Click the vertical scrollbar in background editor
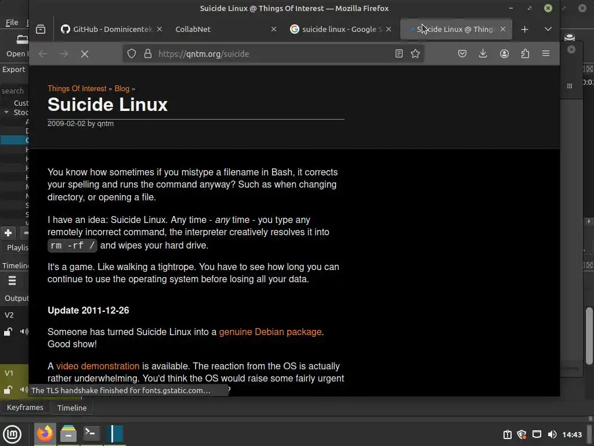This screenshot has width=594, height=446. [589, 336]
